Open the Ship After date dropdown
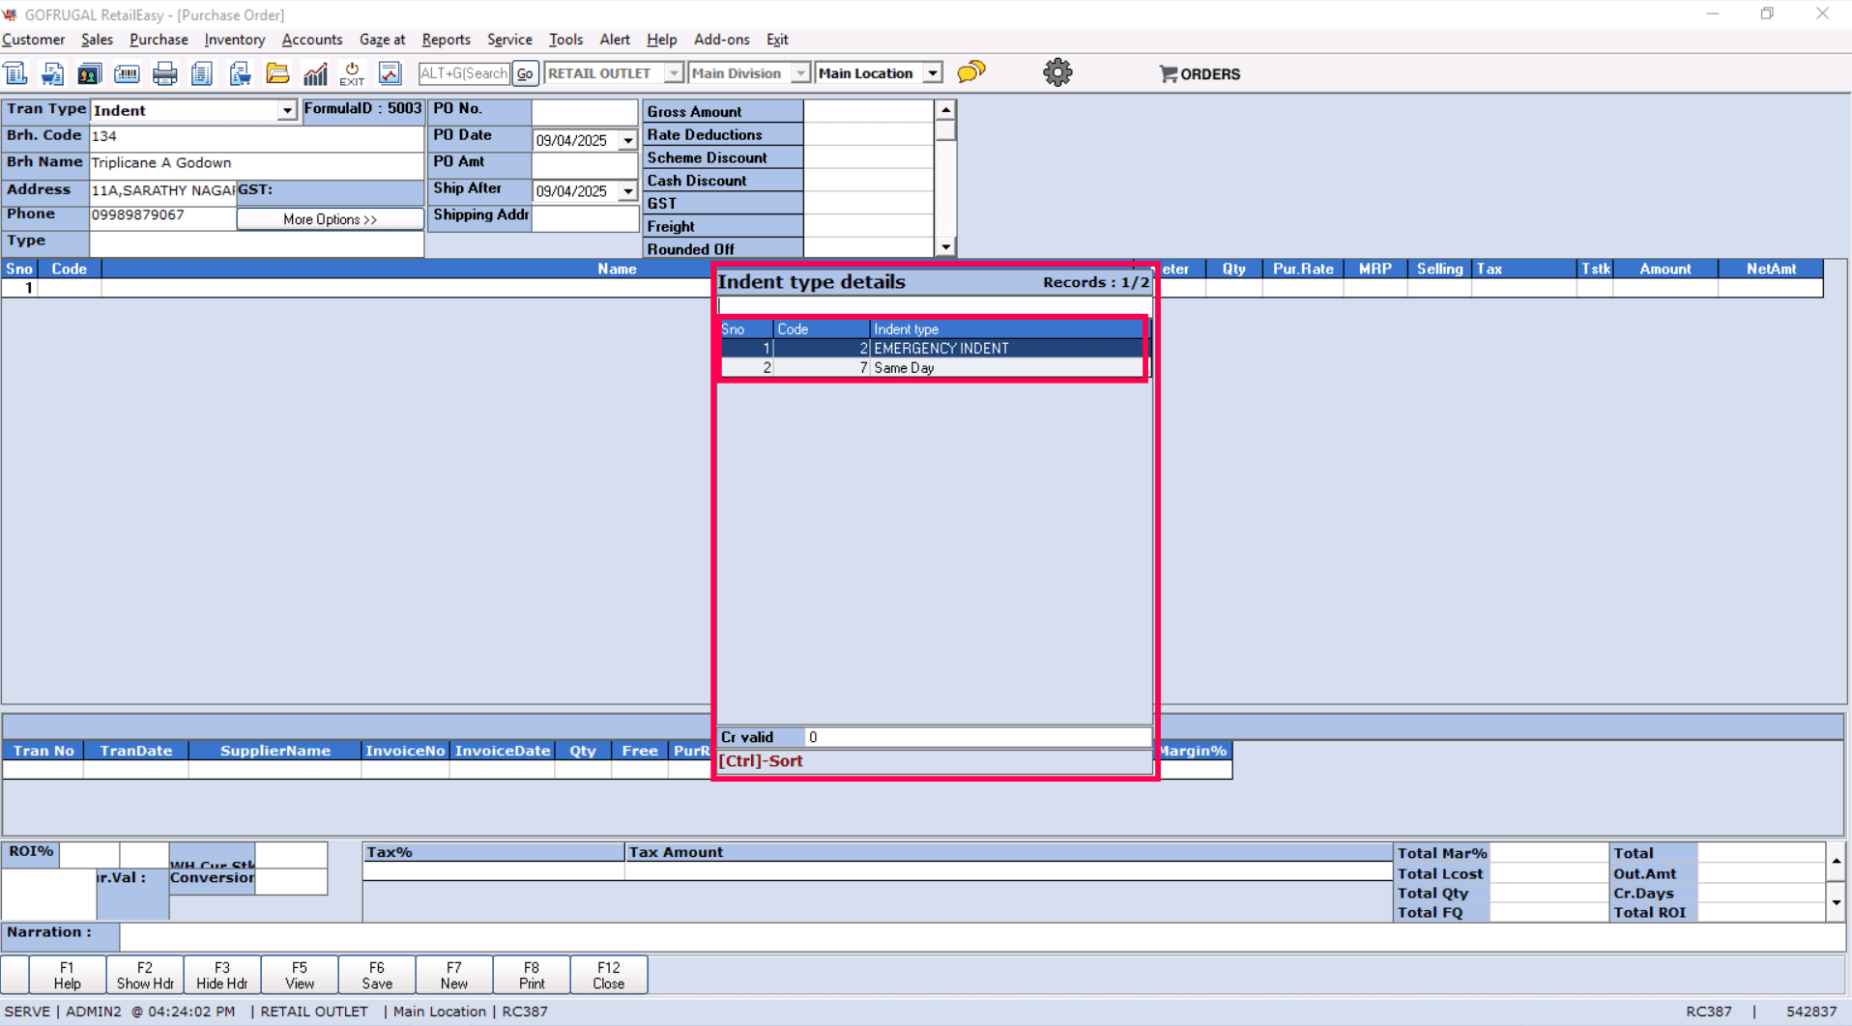This screenshot has width=1852, height=1026. coord(628,191)
